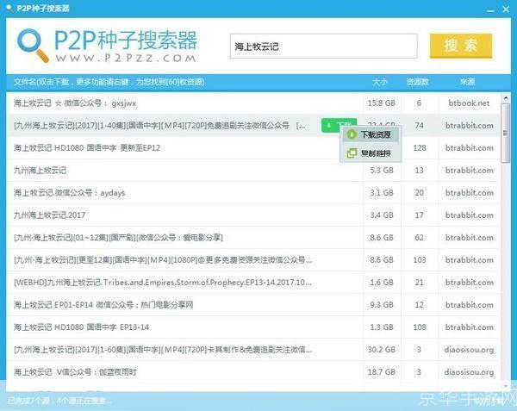Focus the search box containing 海上牧云记
This screenshot has height=411, width=517.
coord(323,47)
